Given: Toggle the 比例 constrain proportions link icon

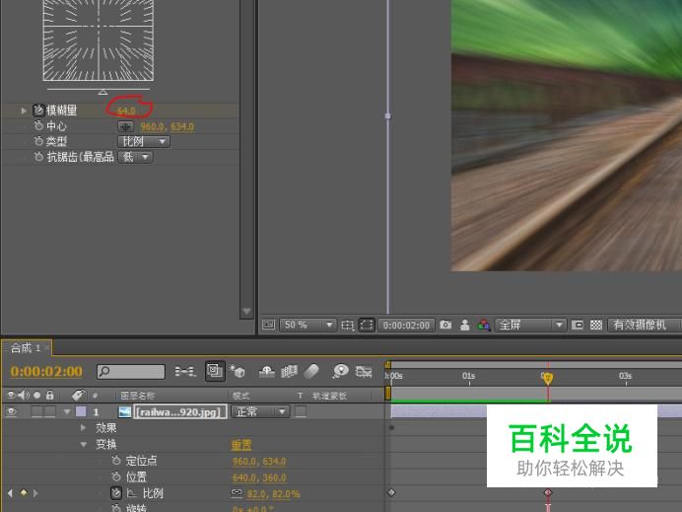Looking at the screenshot, I should pos(237,493).
